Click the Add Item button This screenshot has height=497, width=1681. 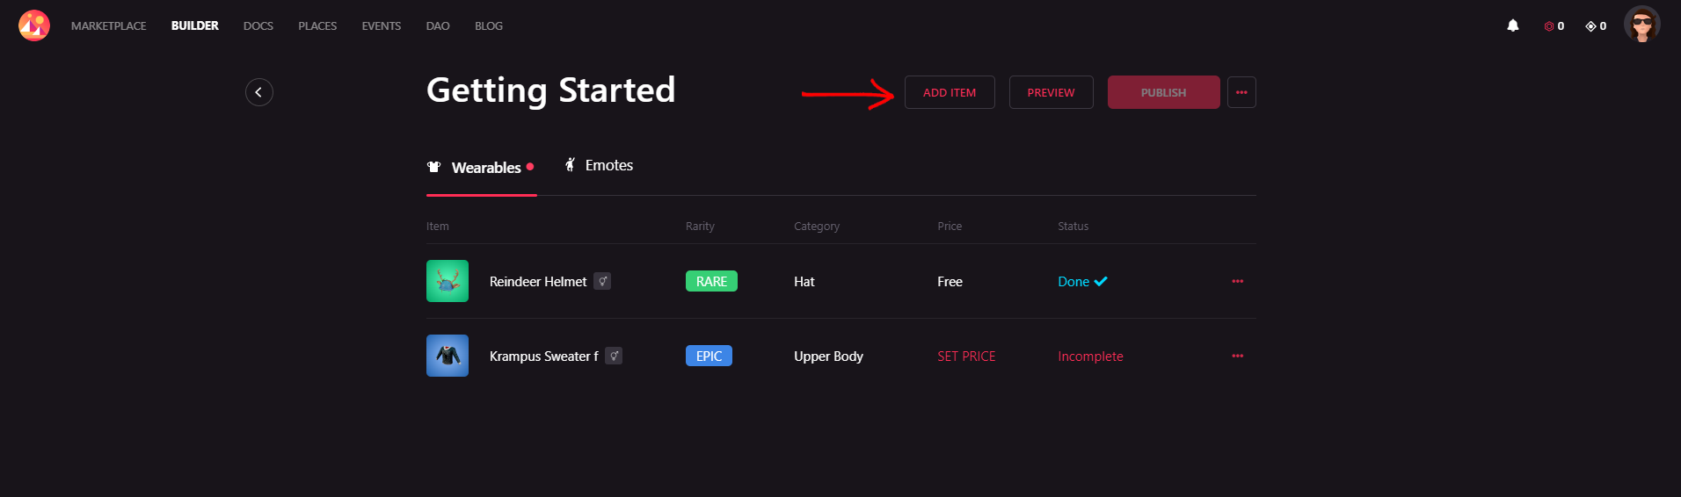point(950,92)
